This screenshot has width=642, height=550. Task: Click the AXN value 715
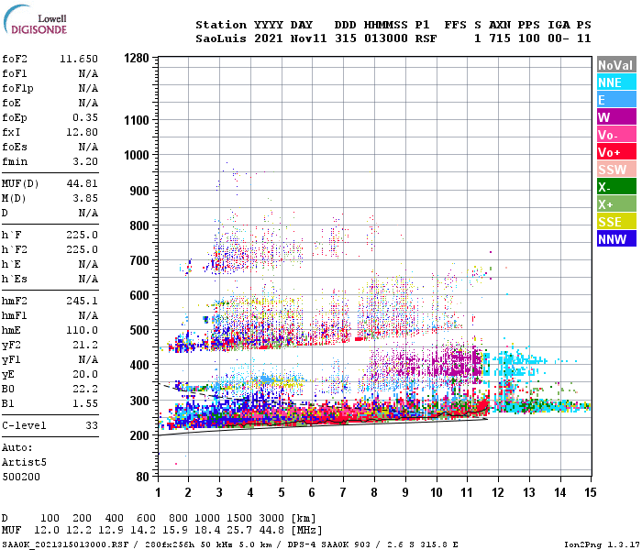pos(500,38)
